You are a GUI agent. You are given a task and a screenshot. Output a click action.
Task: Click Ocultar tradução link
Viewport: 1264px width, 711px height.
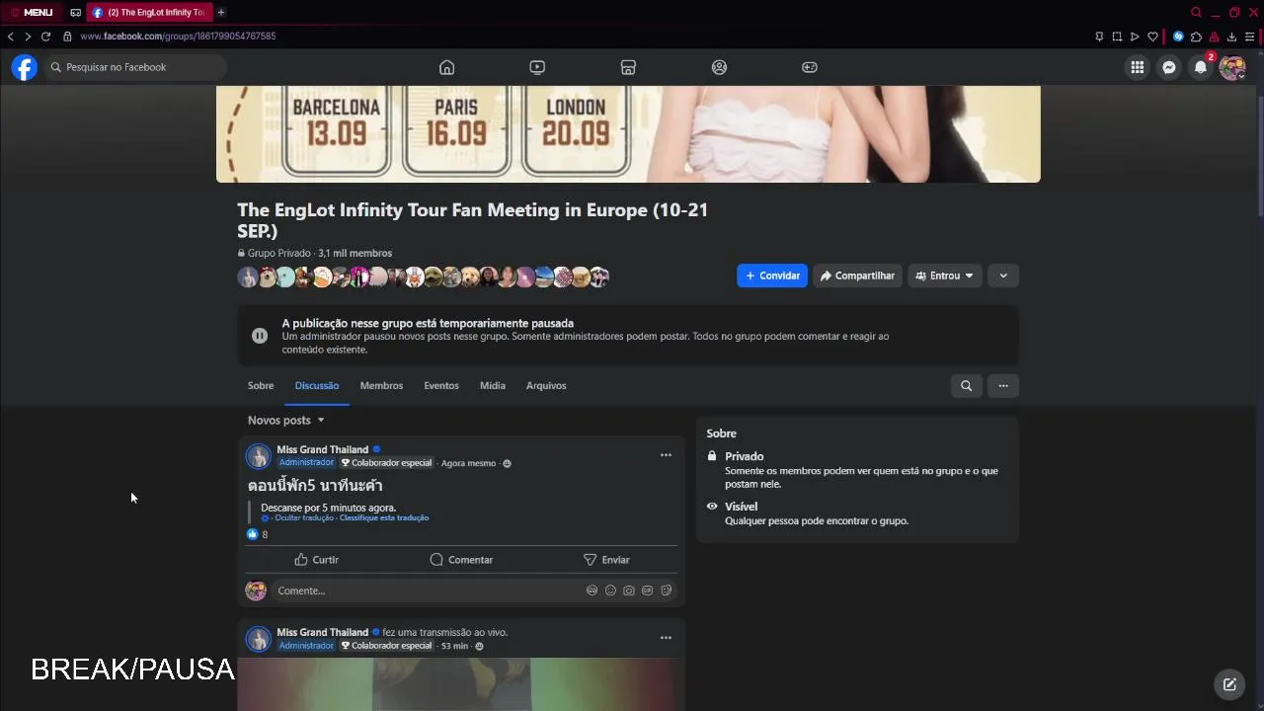tap(302, 518)
